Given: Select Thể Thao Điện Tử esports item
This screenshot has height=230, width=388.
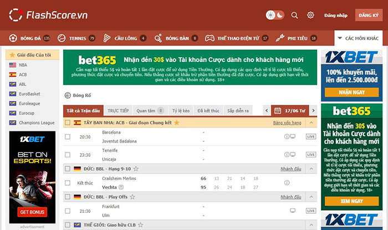Looking at the screenshot, I should tap(237, 38).
